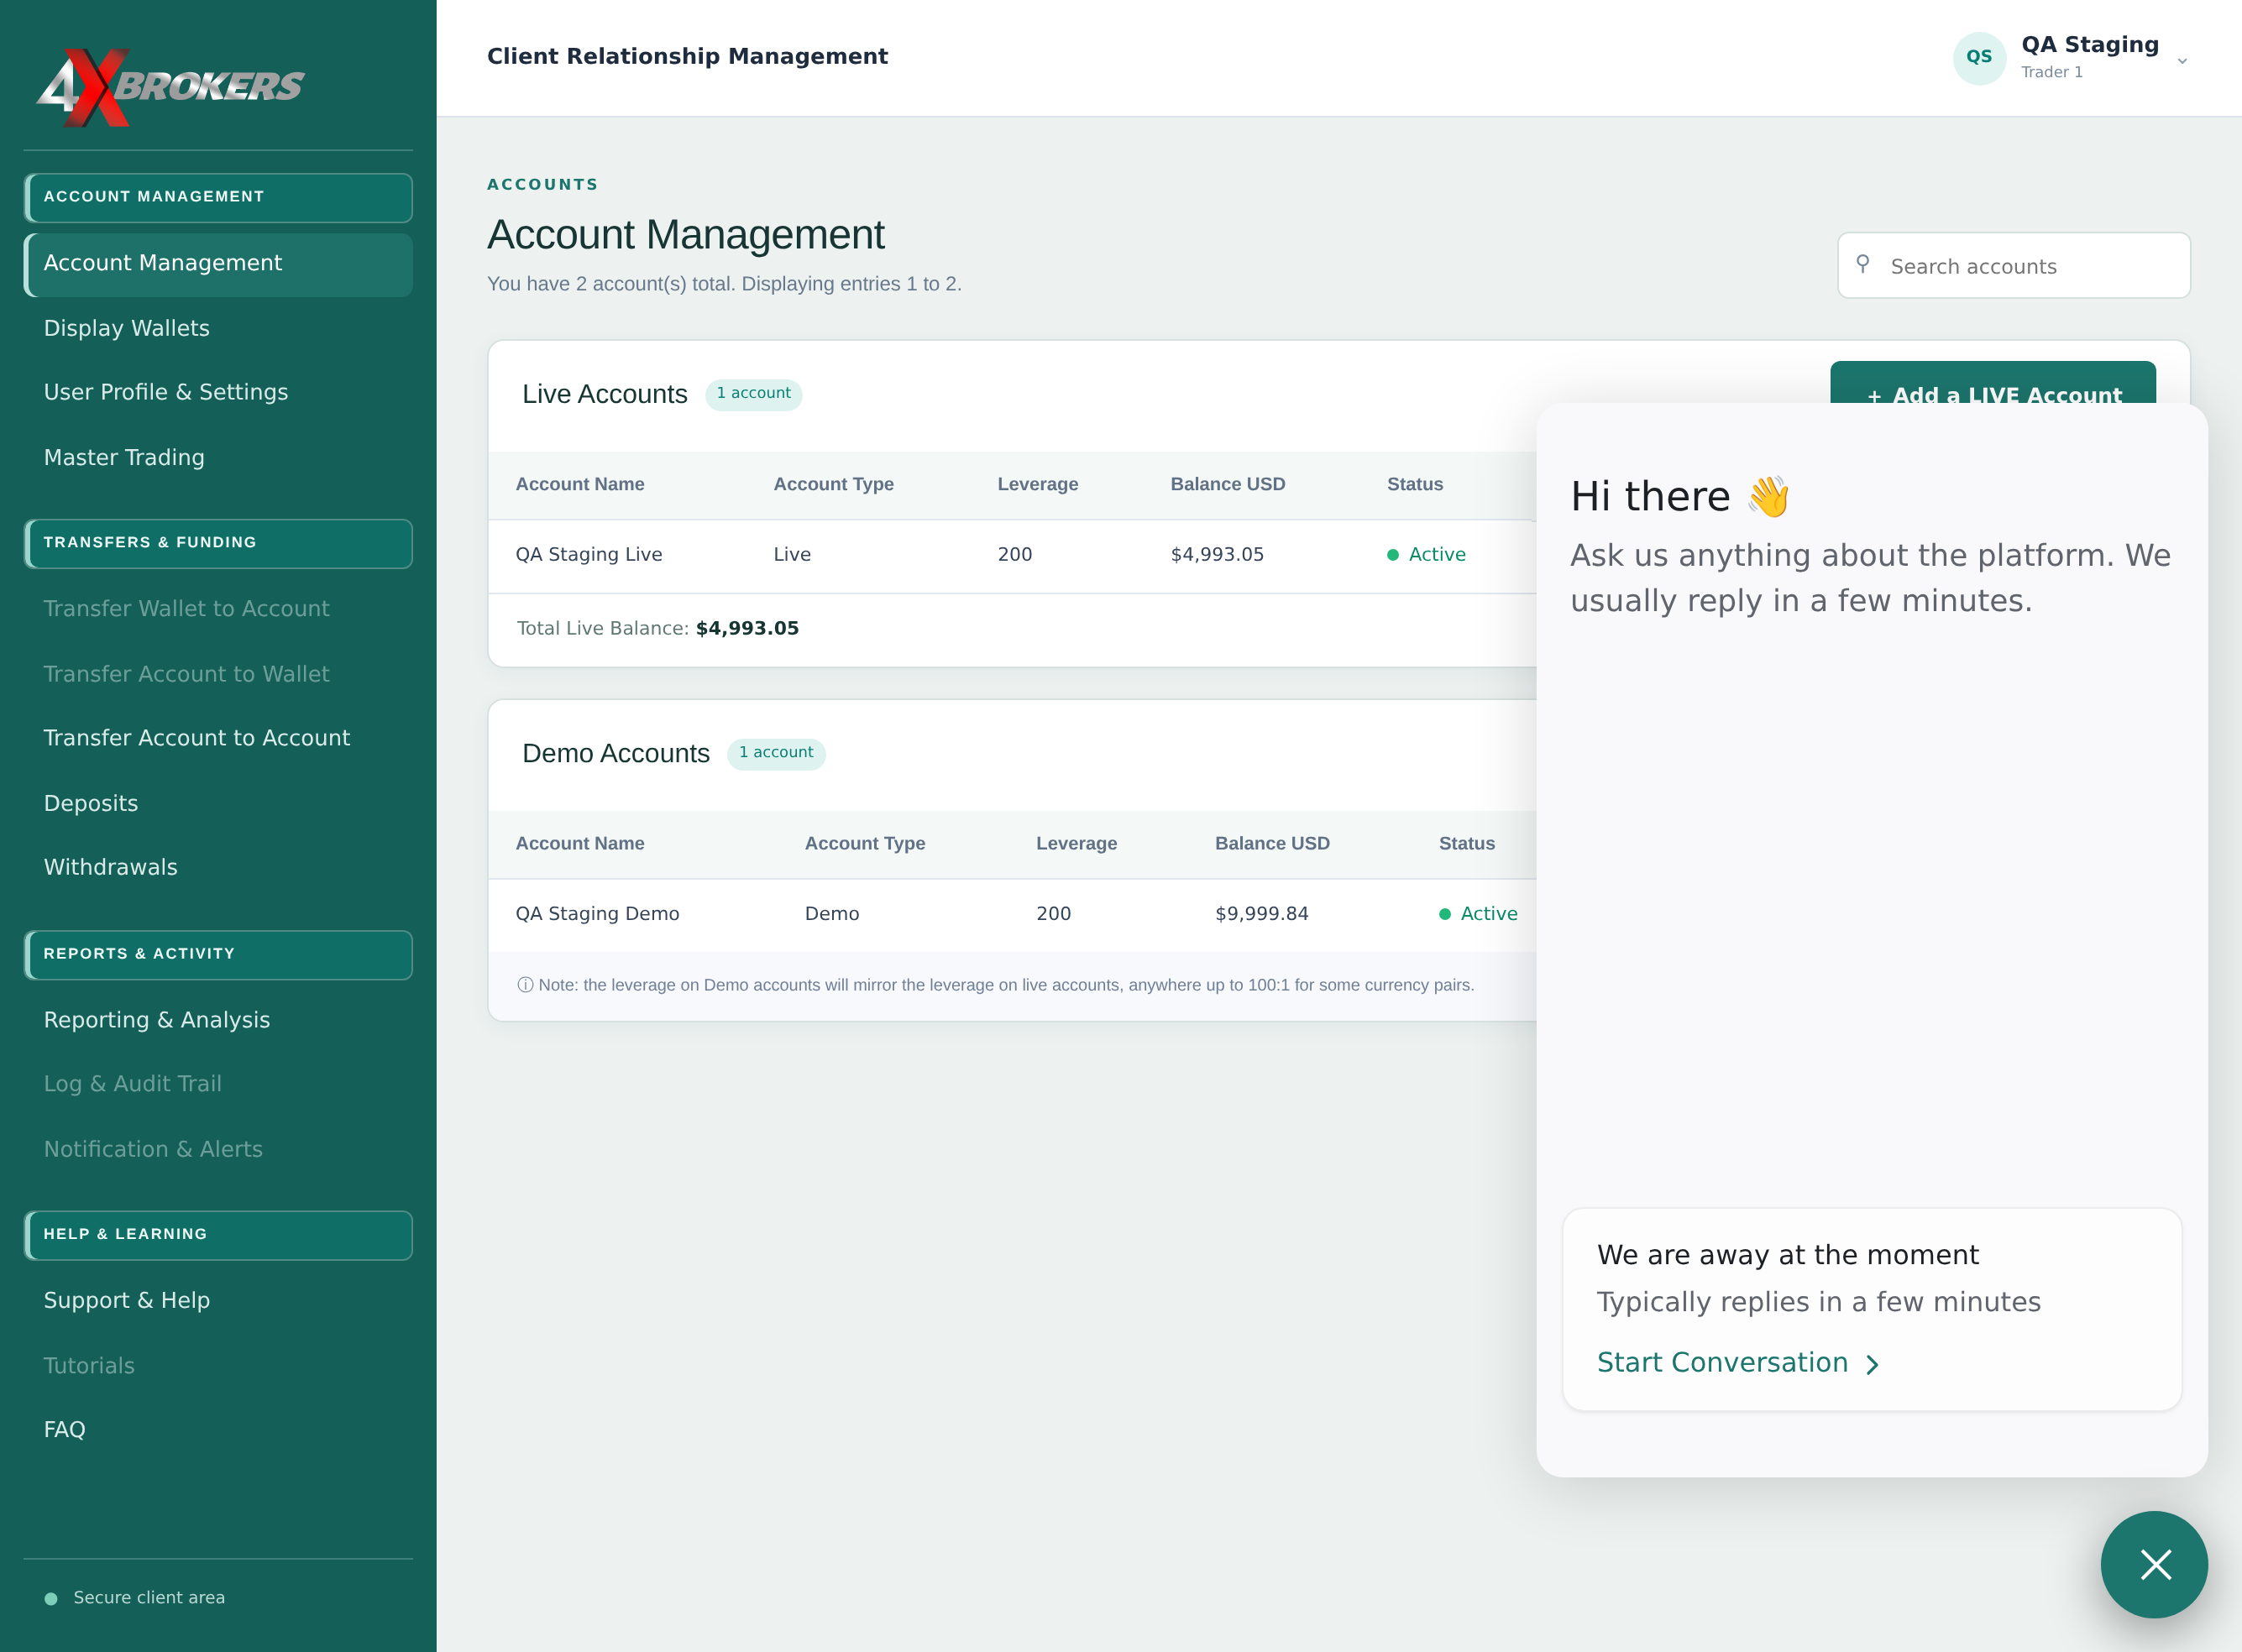This screenshot has height=1652, width=2242.
Task: Click the 4X Brokers logo
Action: pos(170,87)
